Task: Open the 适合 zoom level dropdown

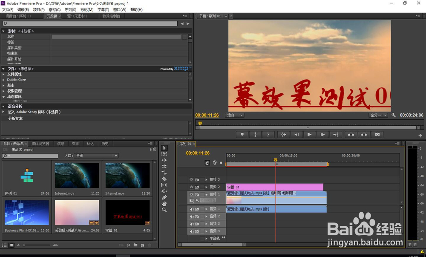Action: pos(235,115)
